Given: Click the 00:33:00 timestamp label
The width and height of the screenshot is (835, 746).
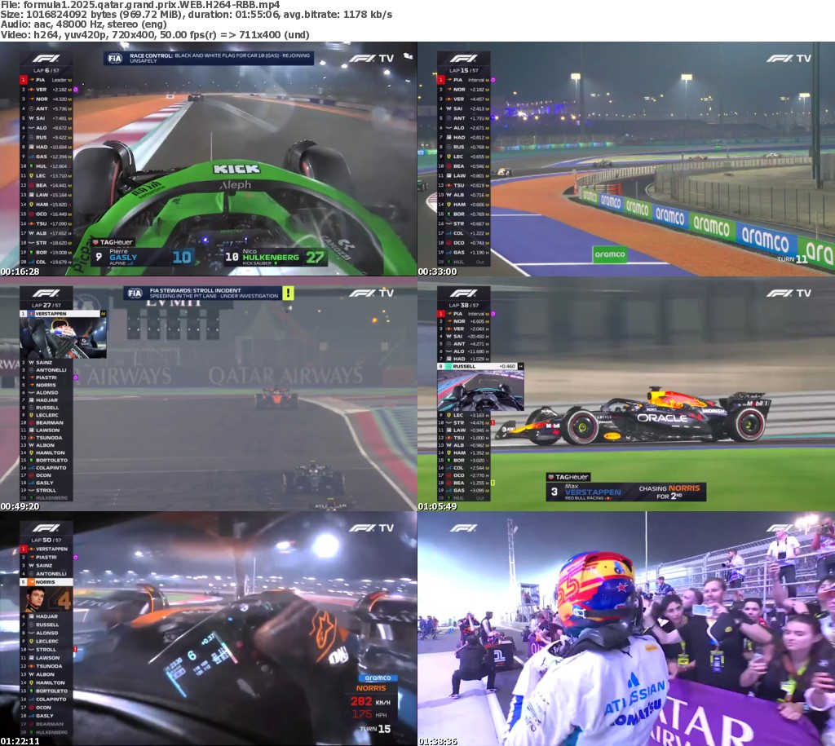Looking at the screenshot, I should click(435, 271).
